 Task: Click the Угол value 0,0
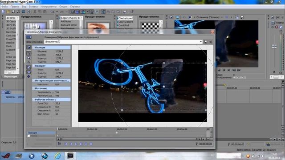click(x=57, y=70)
